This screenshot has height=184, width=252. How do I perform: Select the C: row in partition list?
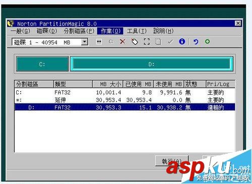pyautogui.click(x=124, y=92)
